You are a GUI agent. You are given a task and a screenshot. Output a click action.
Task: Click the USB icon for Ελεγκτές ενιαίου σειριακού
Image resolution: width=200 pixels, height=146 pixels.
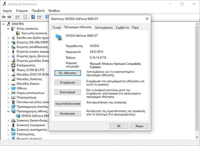click(13, 52)
